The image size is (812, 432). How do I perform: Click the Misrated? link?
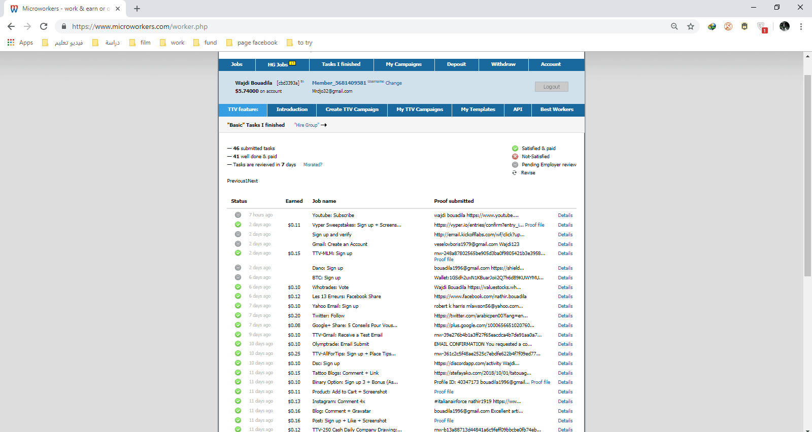point(313,165)
